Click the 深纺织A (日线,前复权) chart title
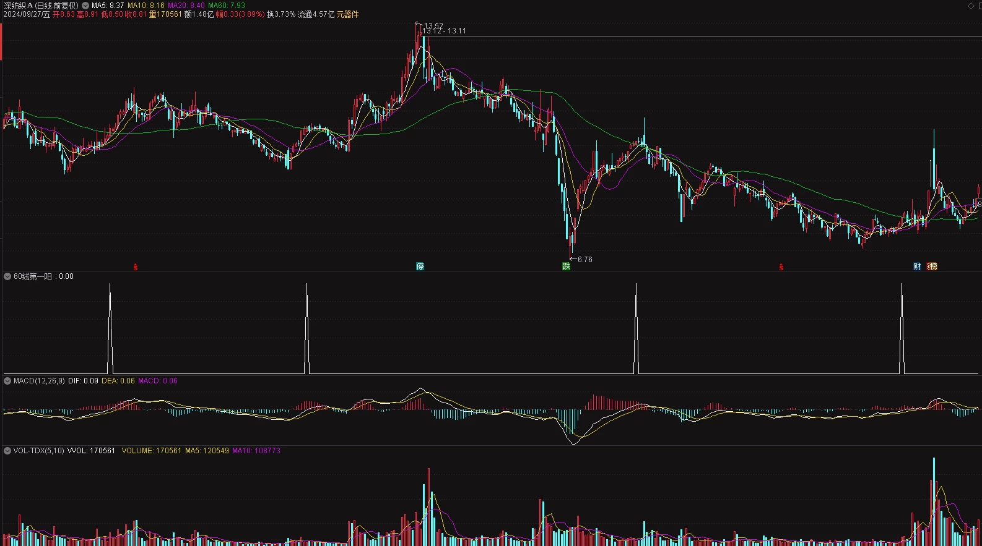Screen dimensions: 982x546 click(41, 6)
